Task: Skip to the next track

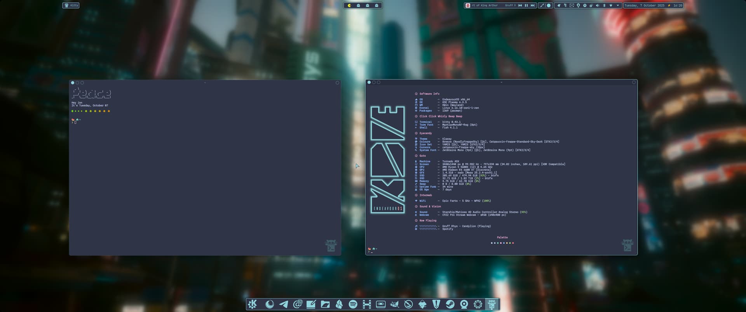Action: [x=532, y=5]
